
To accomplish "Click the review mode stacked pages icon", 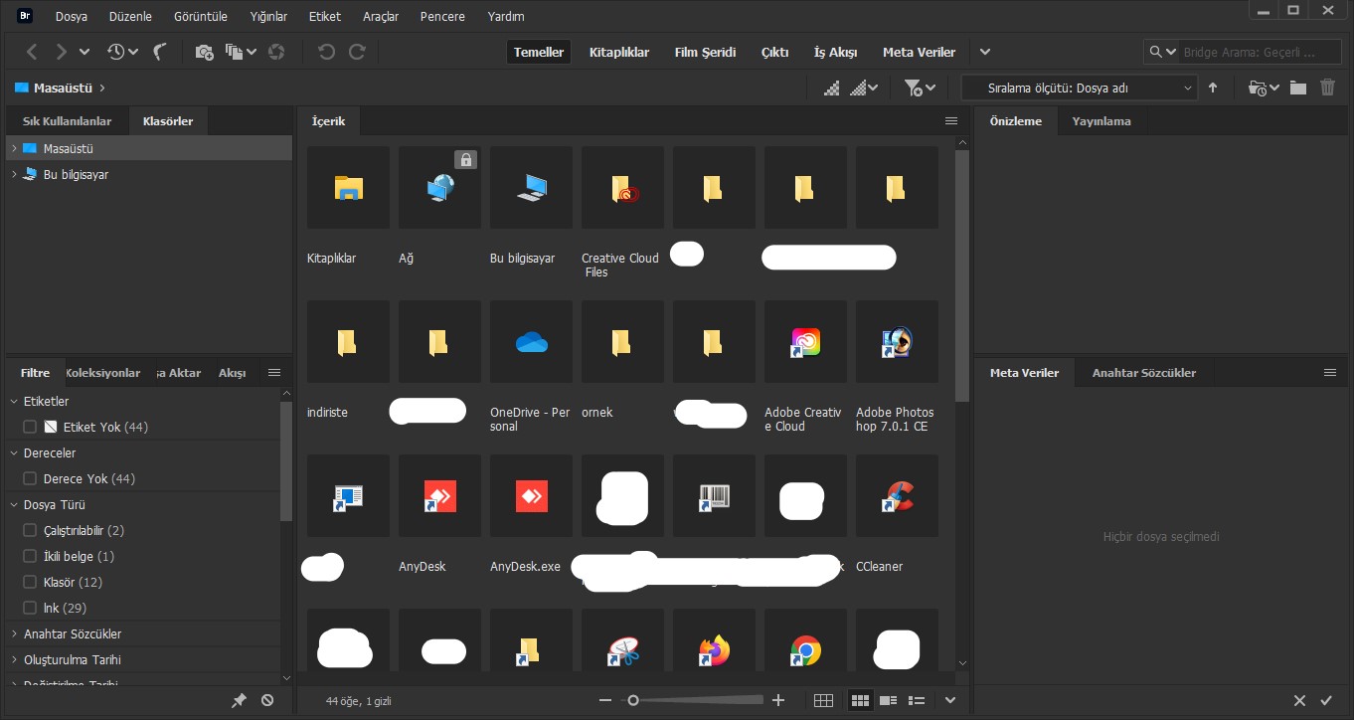I will coord(235,52).
